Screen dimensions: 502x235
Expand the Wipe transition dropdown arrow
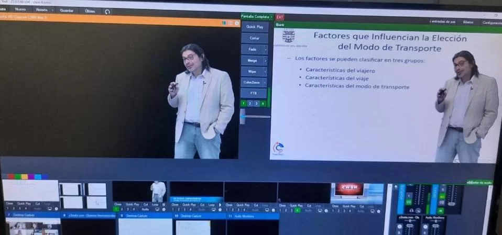point(265,71)
